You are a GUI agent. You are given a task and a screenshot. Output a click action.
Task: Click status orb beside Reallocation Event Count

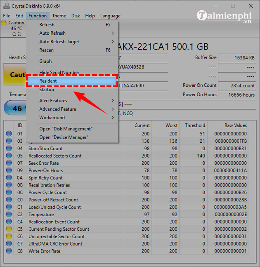coord(9,222)
